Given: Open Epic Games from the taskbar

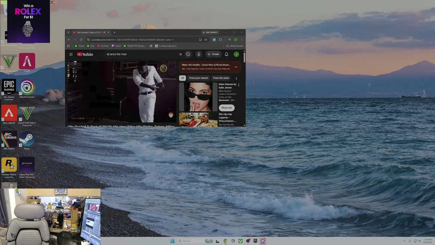Looking at the screenshot, I should pyautogui.click(x=255, y=241).
